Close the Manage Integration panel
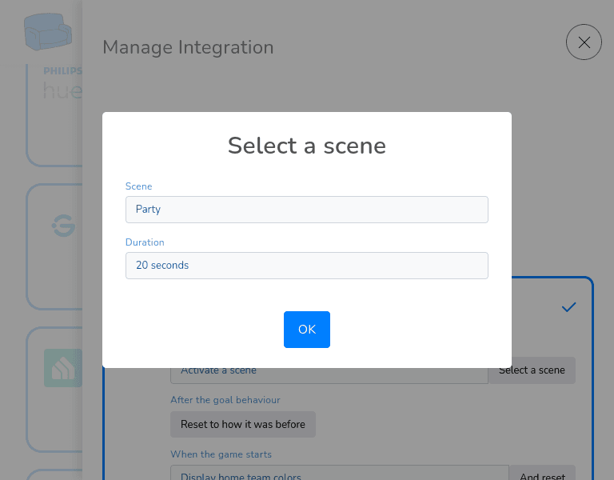 [584, 42]
